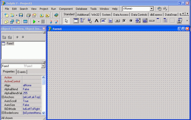Click the View Form toolbar icon
Screen dimensions: 191x120
[12, 22]
